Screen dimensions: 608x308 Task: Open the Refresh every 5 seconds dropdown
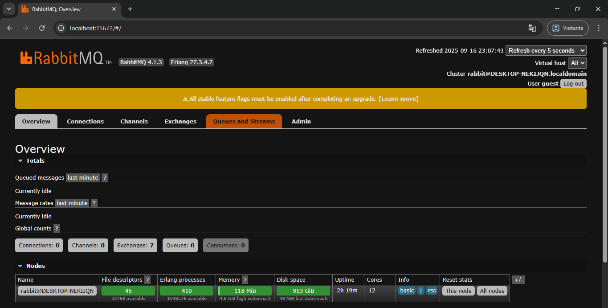point(546,50)
